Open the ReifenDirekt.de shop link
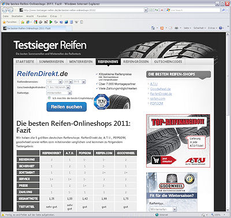The width and height of the screenshot is (231, 218). pyautogui.click(x=161, y=94)
